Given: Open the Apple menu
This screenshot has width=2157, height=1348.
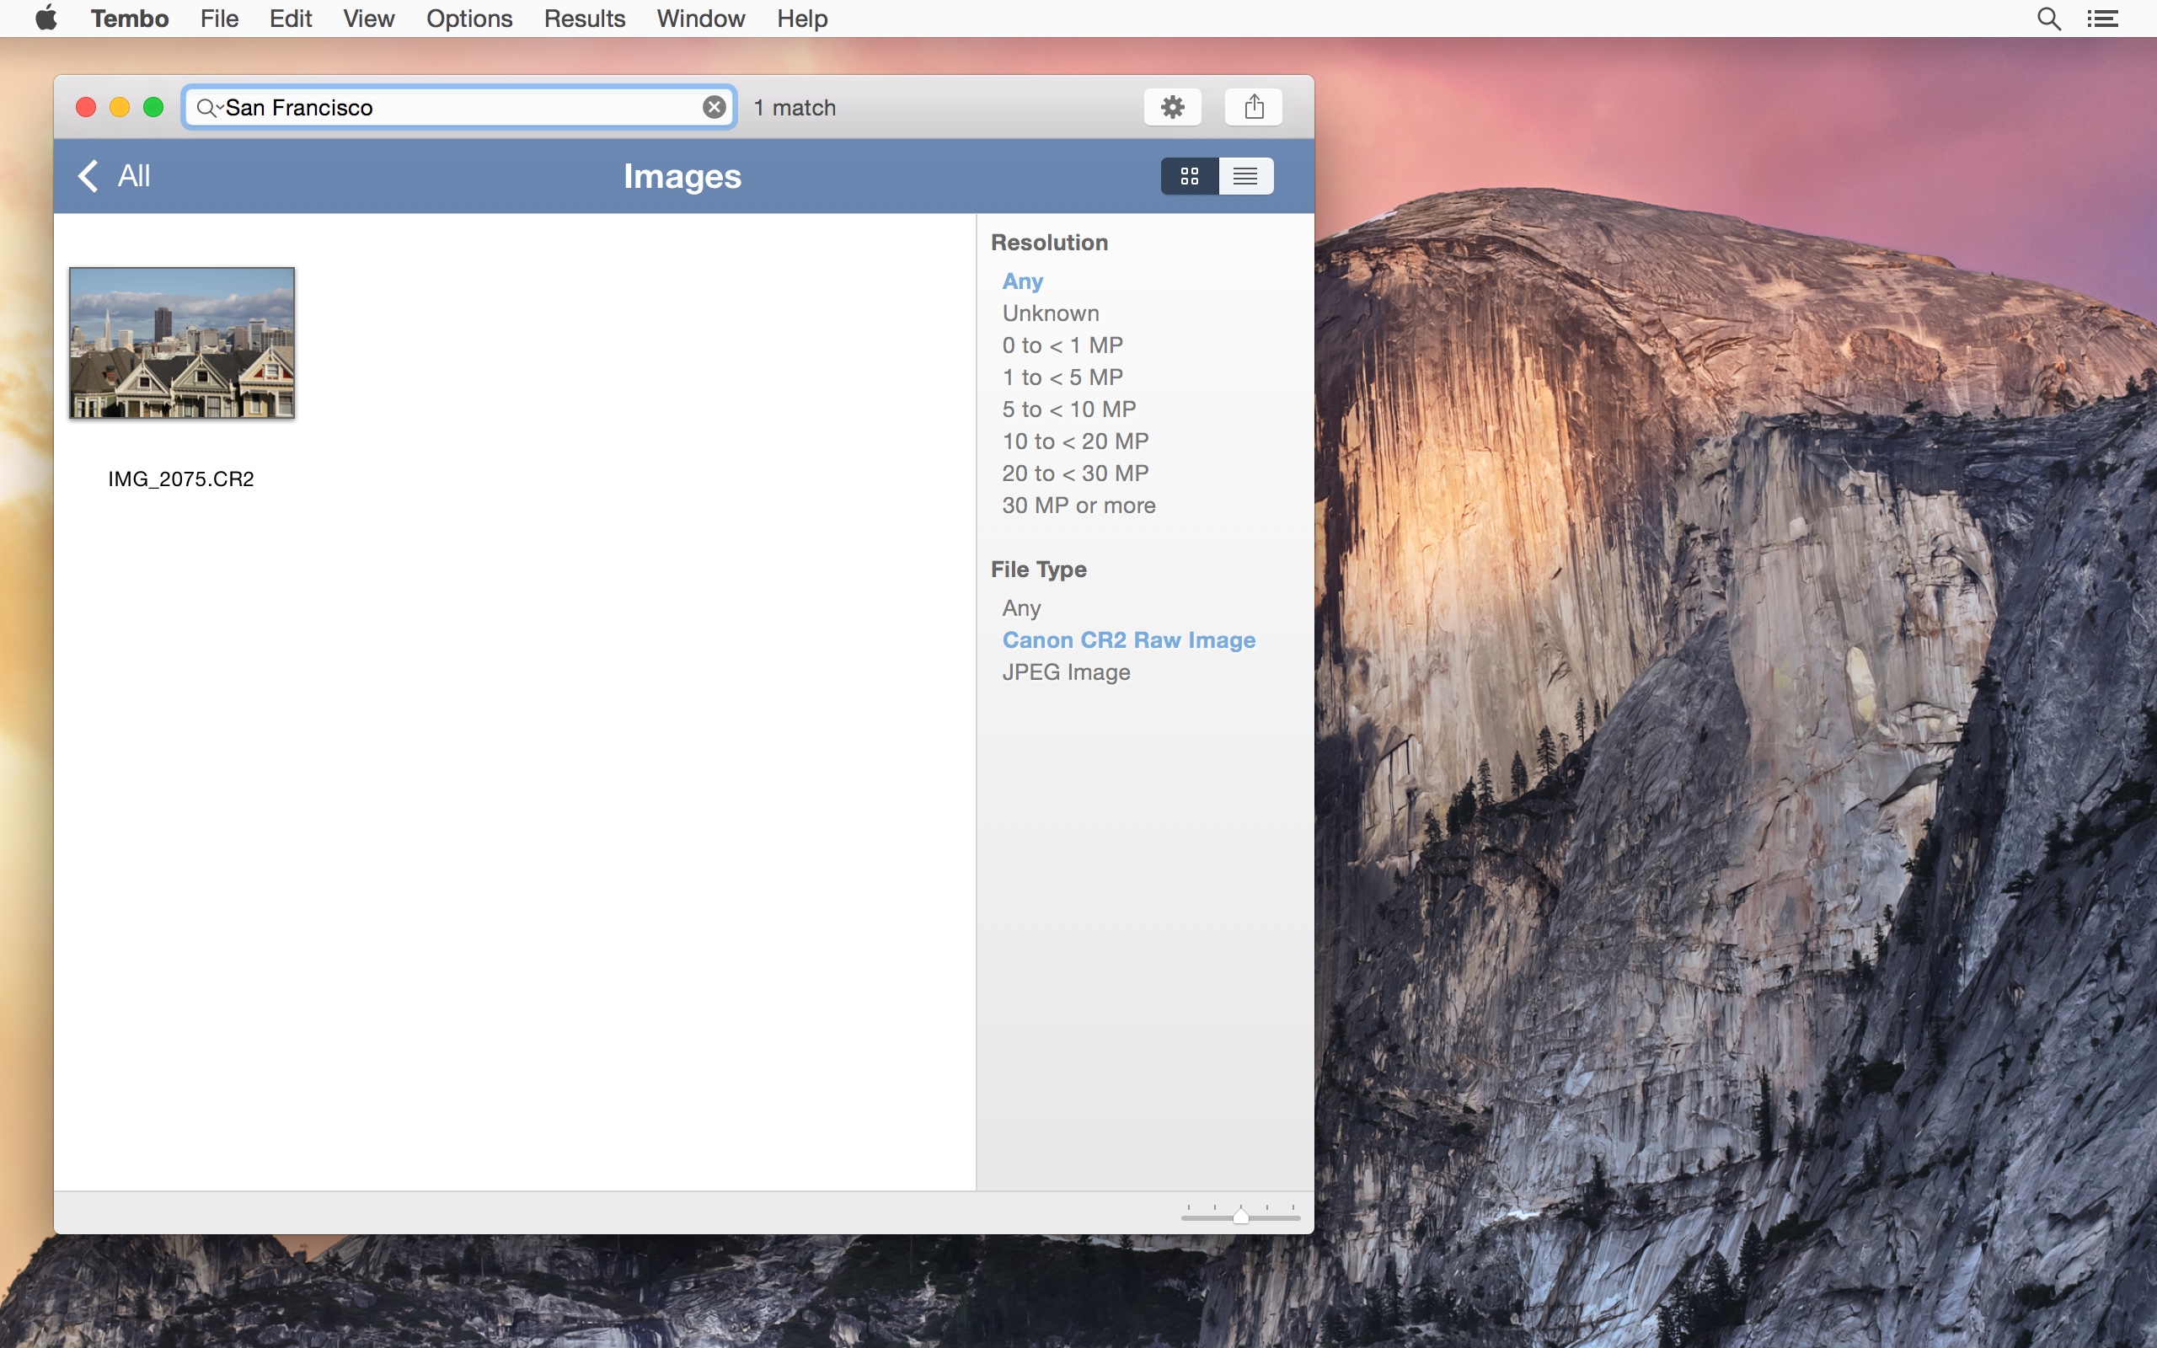Looking at the screenshot, I should 46,18.
